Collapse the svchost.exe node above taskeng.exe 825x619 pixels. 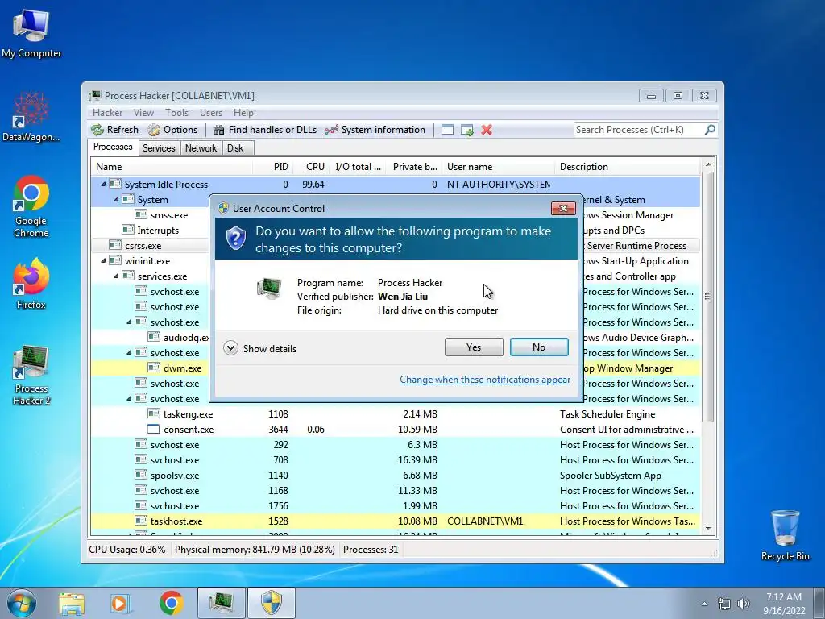pos(129,398)
